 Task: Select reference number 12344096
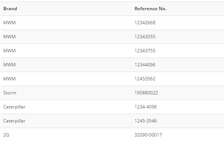coord(145,65)
